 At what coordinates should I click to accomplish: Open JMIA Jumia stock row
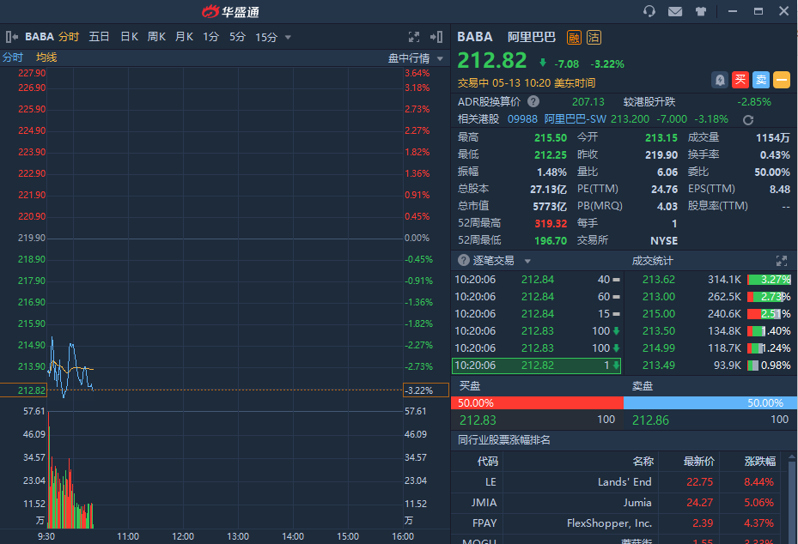618,503
